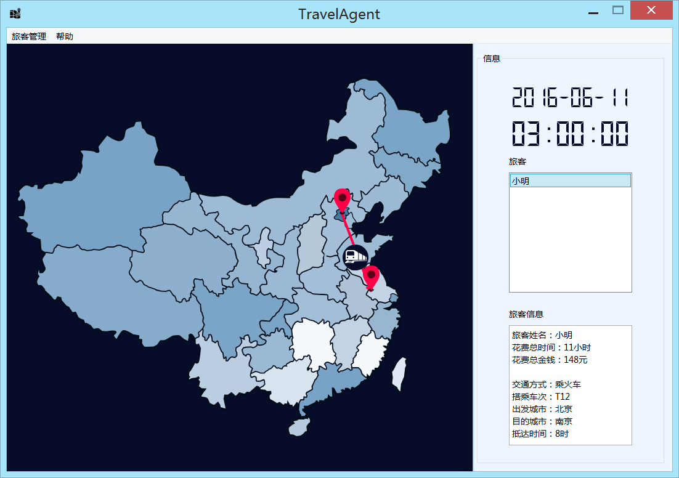
Task: Minimize the TravelAgent window
Action: 593,13
